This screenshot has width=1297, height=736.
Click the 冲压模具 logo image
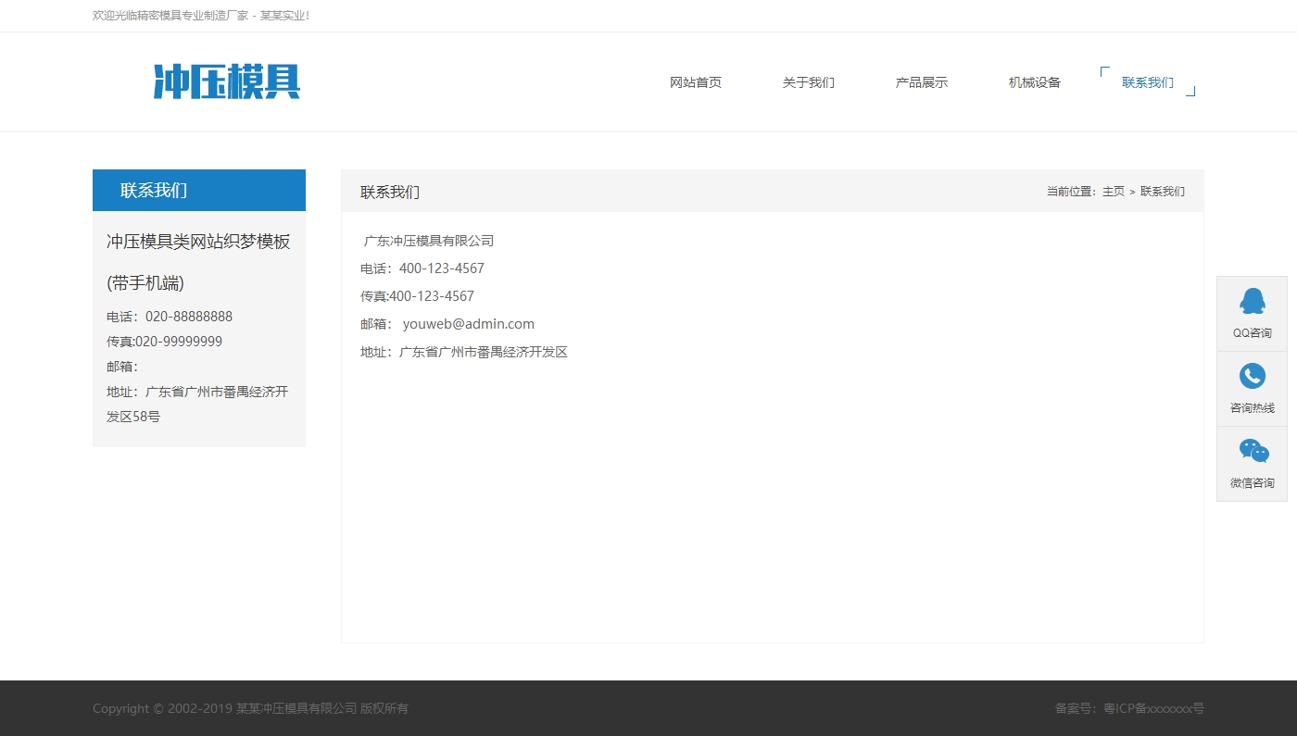click(x=226, y=81)
